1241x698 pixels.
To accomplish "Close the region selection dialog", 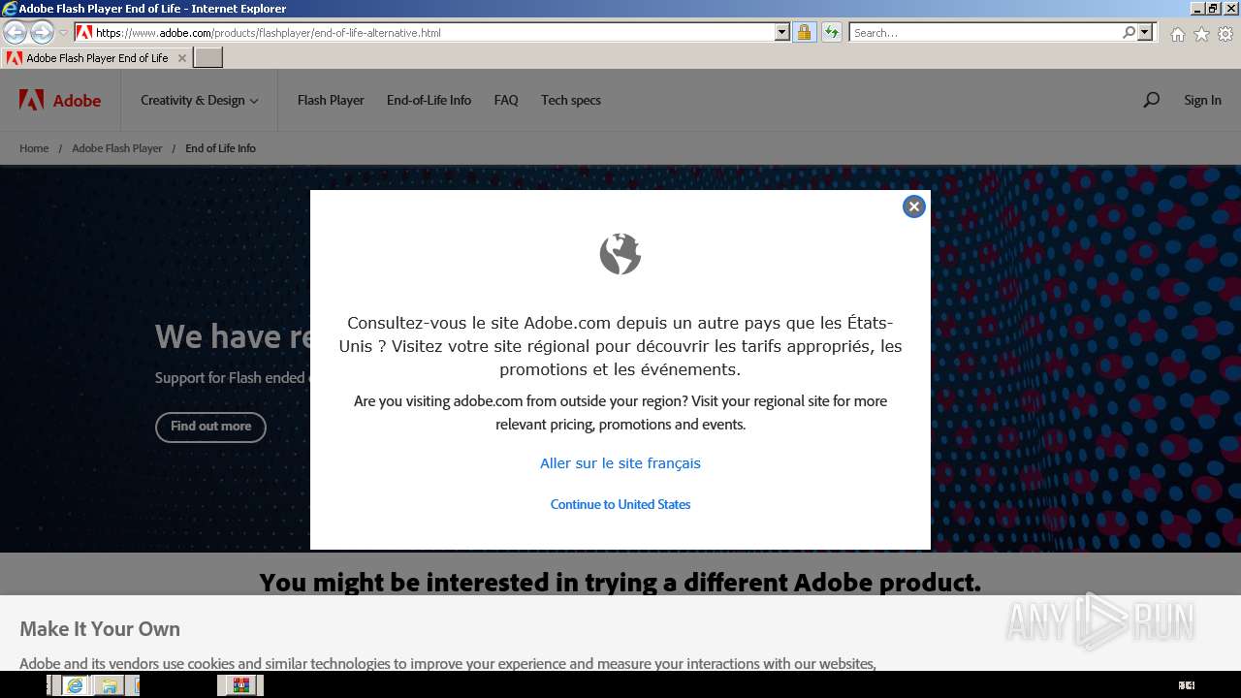I will coord(913,206).
